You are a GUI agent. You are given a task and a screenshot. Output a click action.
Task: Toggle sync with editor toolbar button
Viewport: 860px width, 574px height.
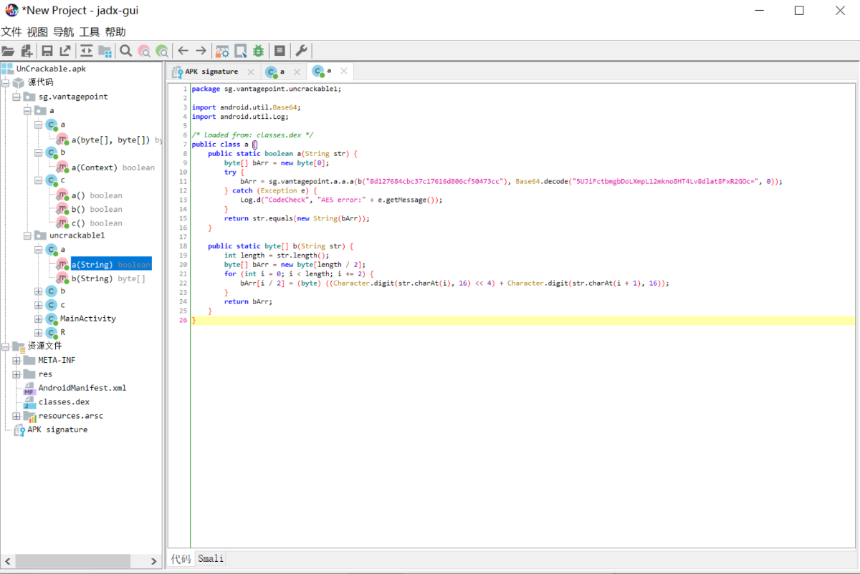tap(86, 51)
